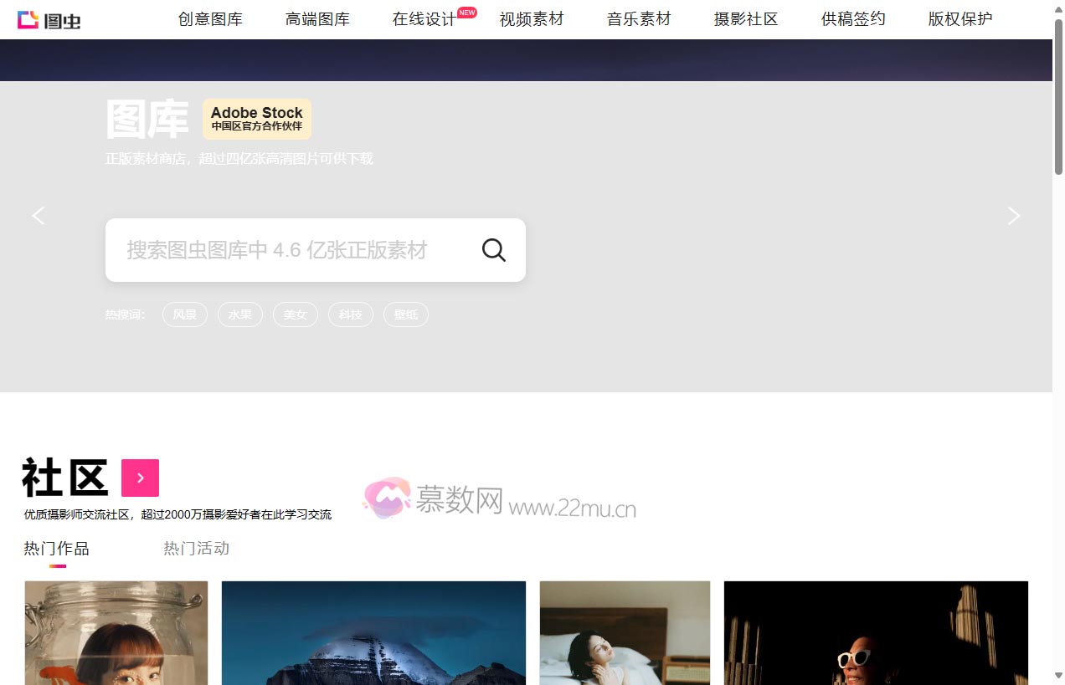Viewport: 1065px width, 685px height.
Task: Click the Adobe Stock partner badge
Action: pyautogui.click(x=256, y=118)
